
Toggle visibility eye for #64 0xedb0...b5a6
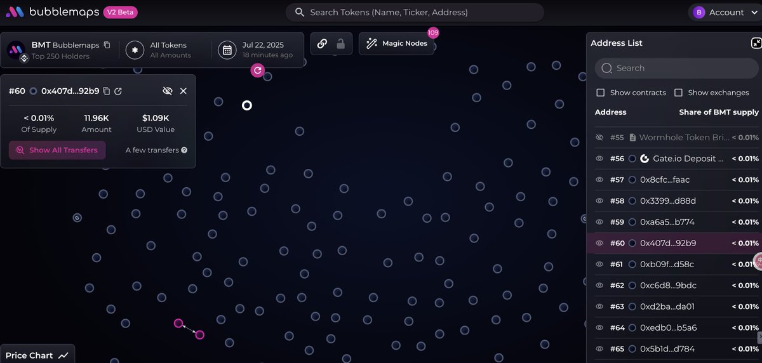599,327
